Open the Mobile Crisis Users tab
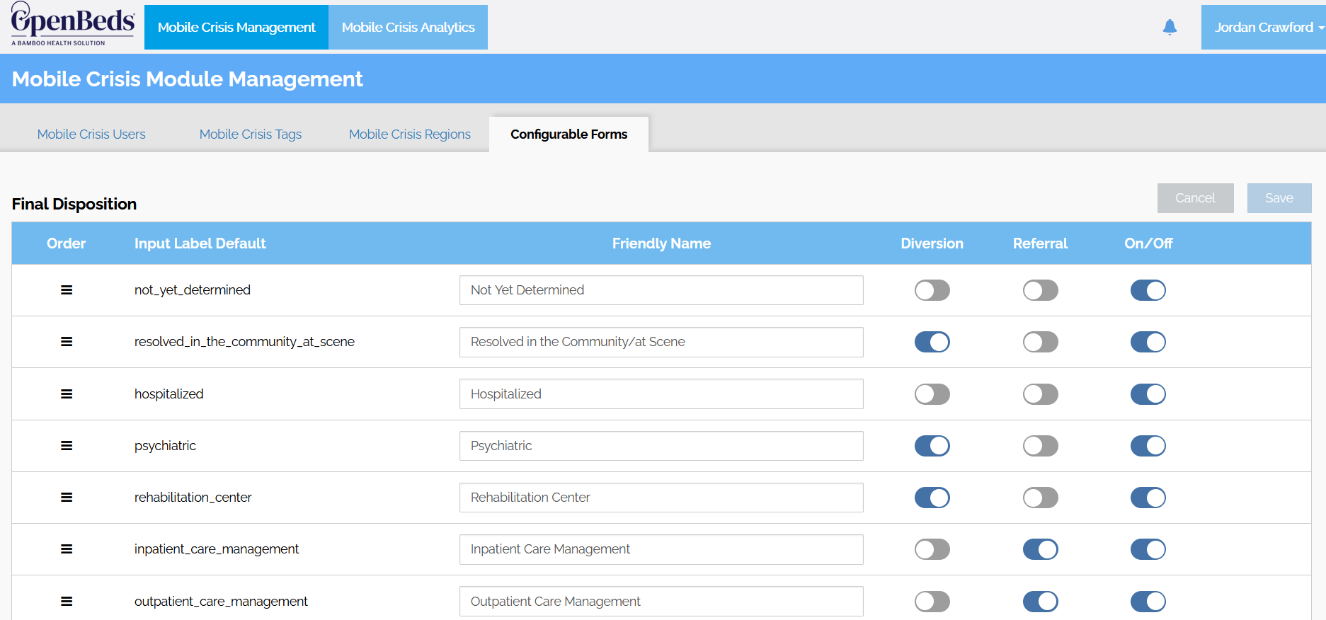Viewport: 1326px width, 620px height. click(x=91, y=134)
